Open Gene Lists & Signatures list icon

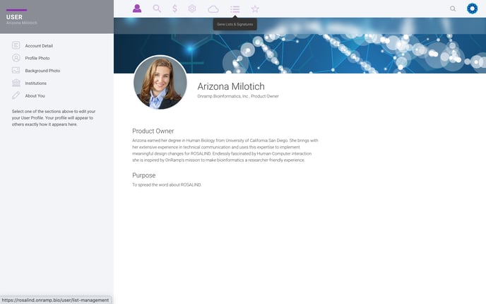coord(235,9)
